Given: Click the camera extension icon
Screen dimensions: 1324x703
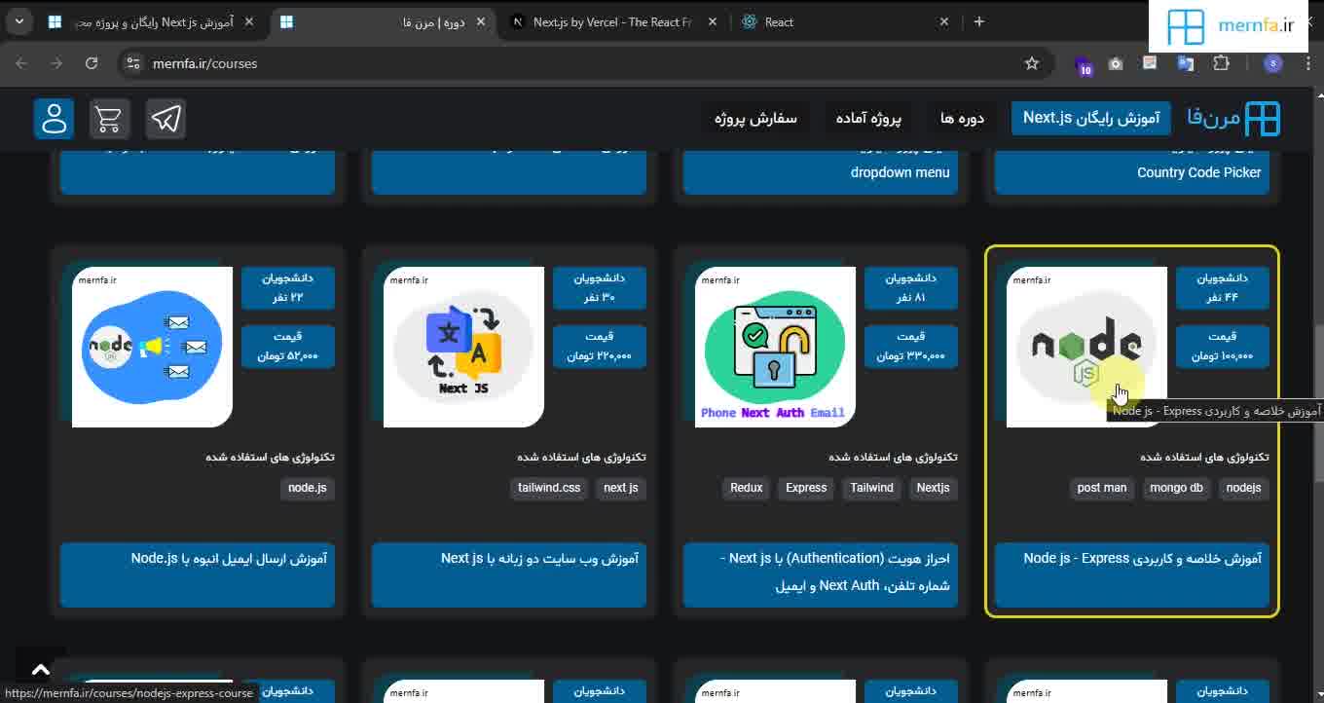Looking at the screenshot, I should (1116, 63).
